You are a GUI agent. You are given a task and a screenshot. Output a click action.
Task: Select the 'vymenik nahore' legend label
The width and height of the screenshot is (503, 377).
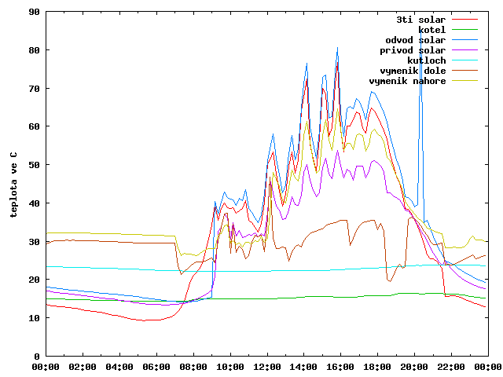coord(407,81)
